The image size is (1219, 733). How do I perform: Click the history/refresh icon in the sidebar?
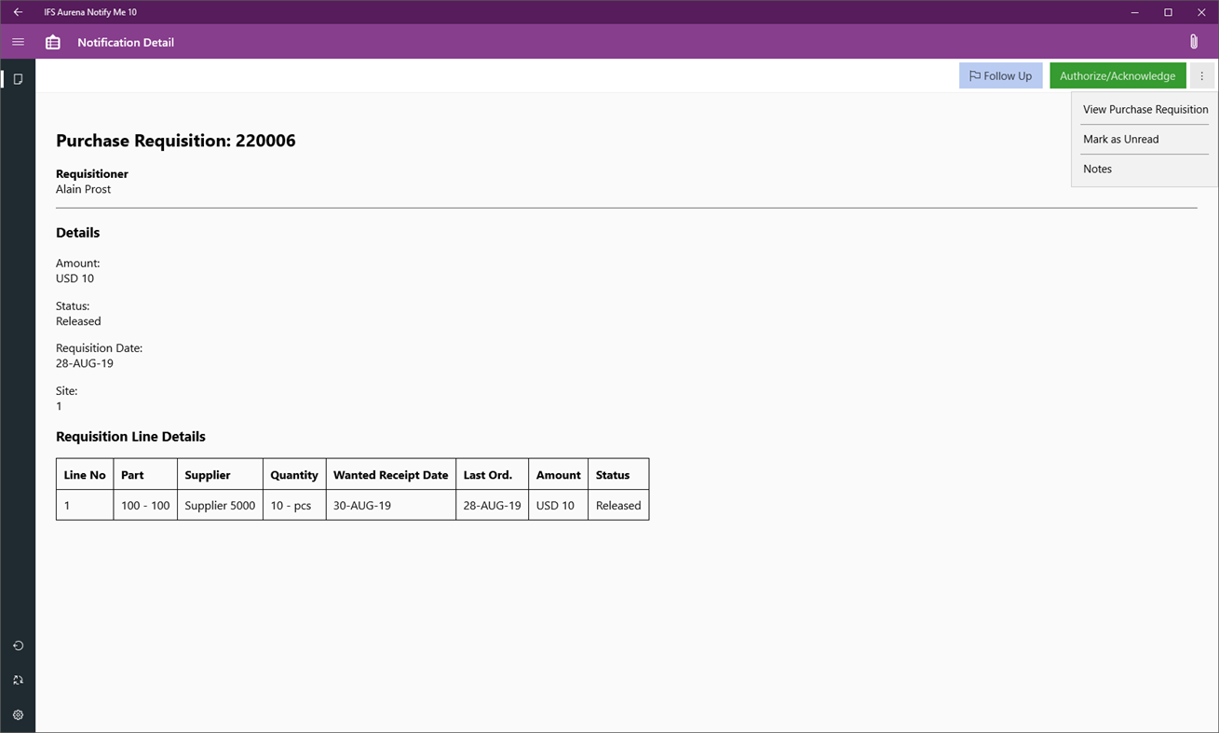[x=18, y=645]
